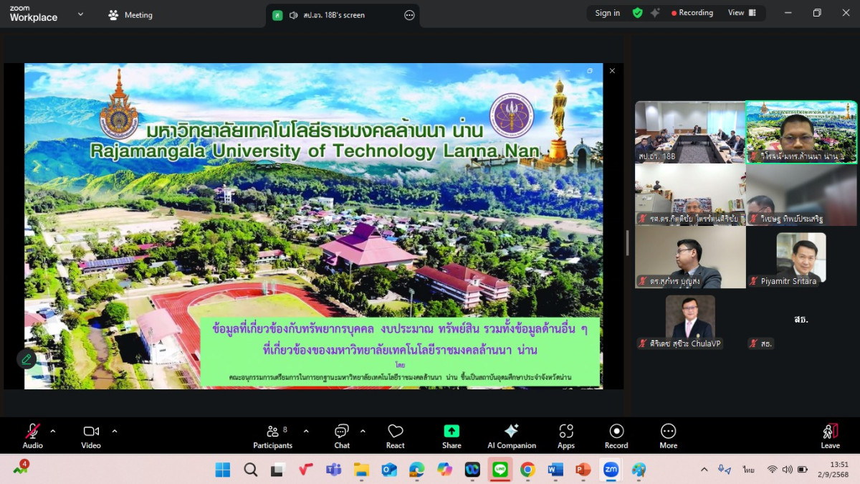Close the shared screen view
This screenshot has width=860, height=484.
612,71
